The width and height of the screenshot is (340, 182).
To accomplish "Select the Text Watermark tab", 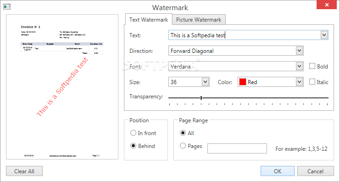I will (149, 20).
